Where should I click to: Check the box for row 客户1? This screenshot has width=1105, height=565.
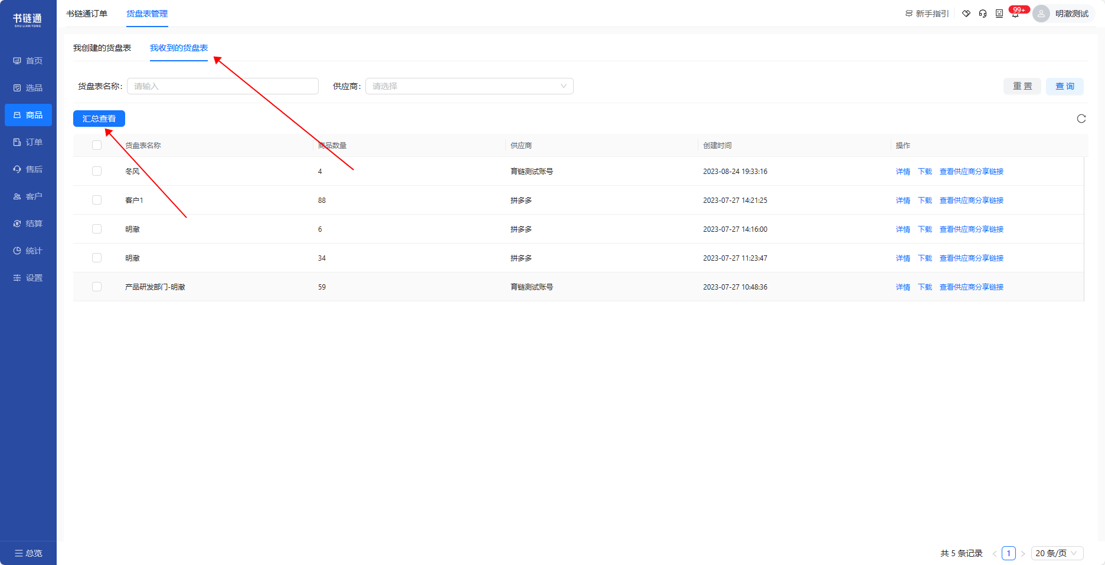tap(97, 200)
